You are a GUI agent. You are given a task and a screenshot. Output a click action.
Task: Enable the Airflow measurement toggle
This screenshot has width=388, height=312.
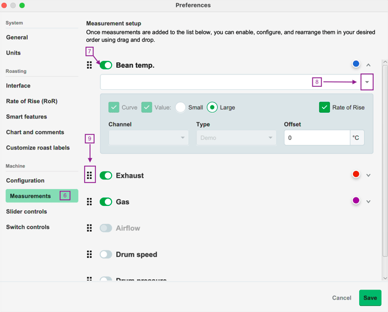pyautogui.click(x=106, y=228)
